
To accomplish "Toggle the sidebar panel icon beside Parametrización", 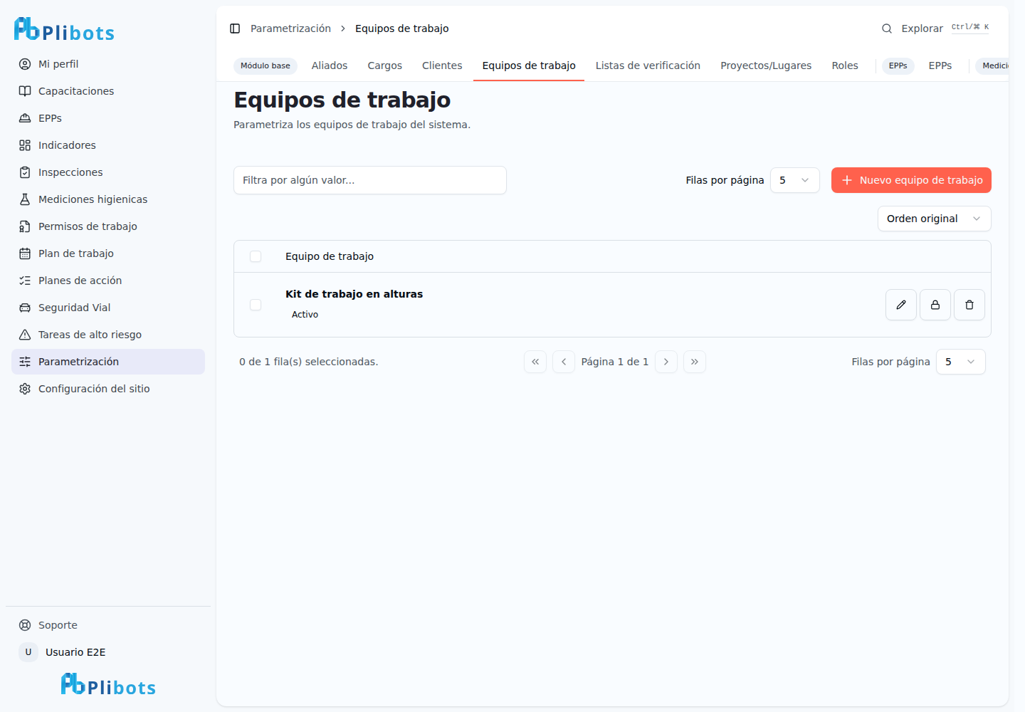I will [x=235, y=28].
